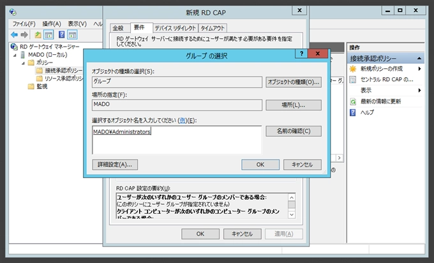Open the 操作(A) menu

pyautogui.click(x=52, y=24)
